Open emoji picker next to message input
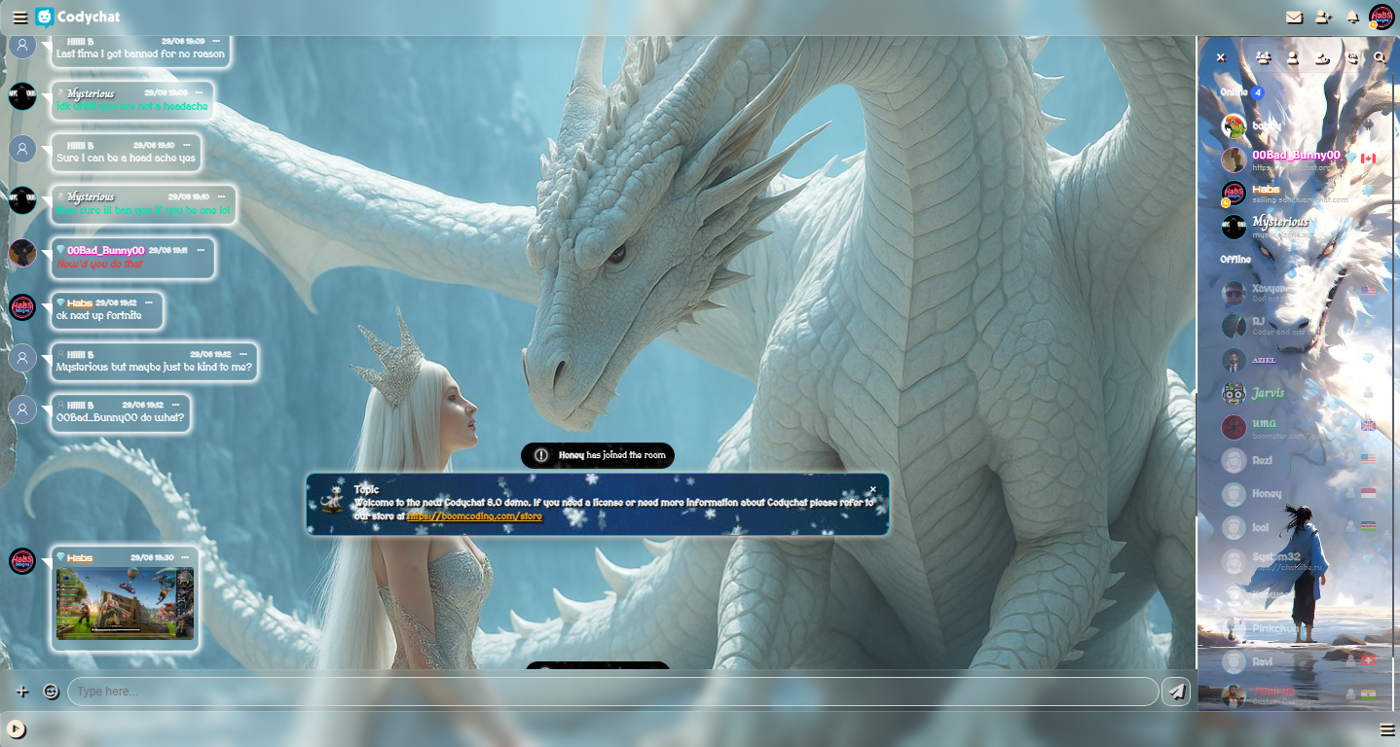1400x747 pixels. coord(52,692)
